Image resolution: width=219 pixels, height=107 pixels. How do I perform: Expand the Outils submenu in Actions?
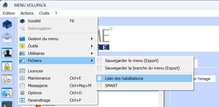[x=33, y=46]
